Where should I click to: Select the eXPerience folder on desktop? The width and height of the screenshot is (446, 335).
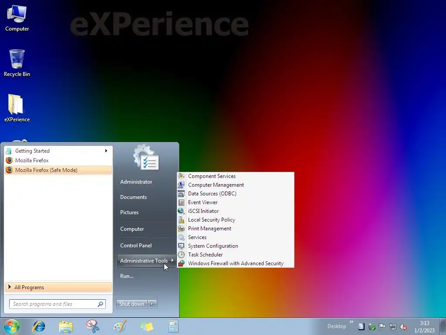17,108
